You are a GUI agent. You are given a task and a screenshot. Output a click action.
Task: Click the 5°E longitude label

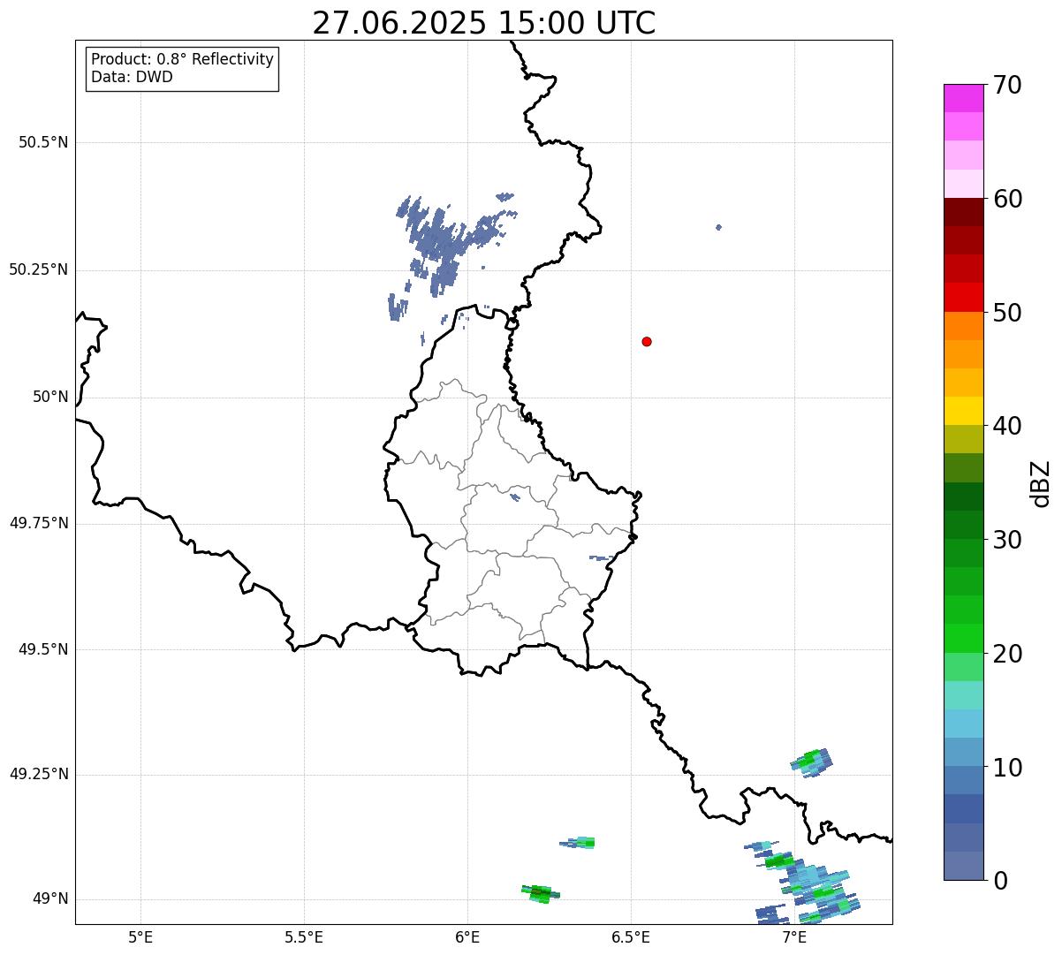[140, 936]
